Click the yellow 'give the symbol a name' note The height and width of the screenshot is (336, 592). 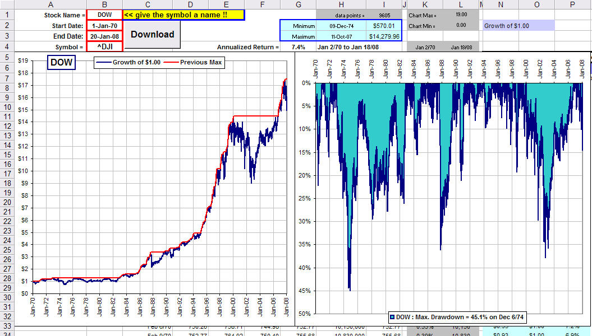184,15
